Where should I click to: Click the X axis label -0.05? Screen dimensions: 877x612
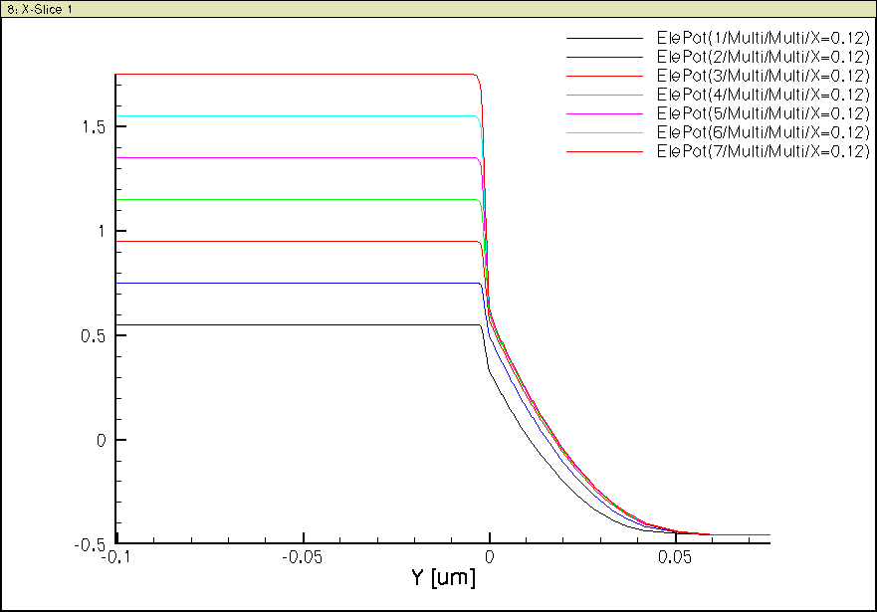(302, 557)
